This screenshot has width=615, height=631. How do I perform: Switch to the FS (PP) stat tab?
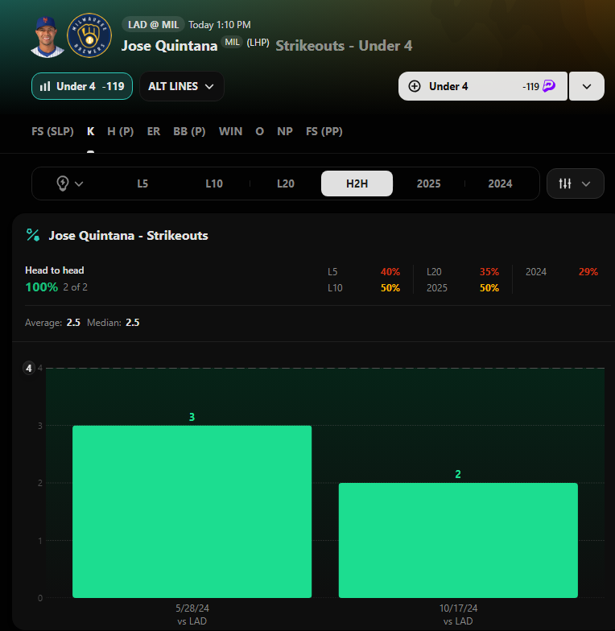coord(324,131)
